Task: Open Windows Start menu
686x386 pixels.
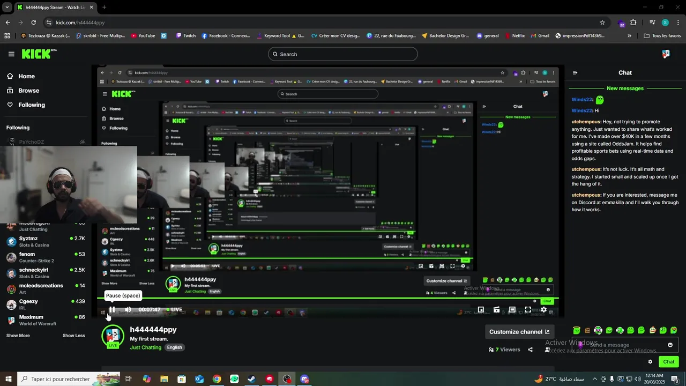Action: pos(8,379)
